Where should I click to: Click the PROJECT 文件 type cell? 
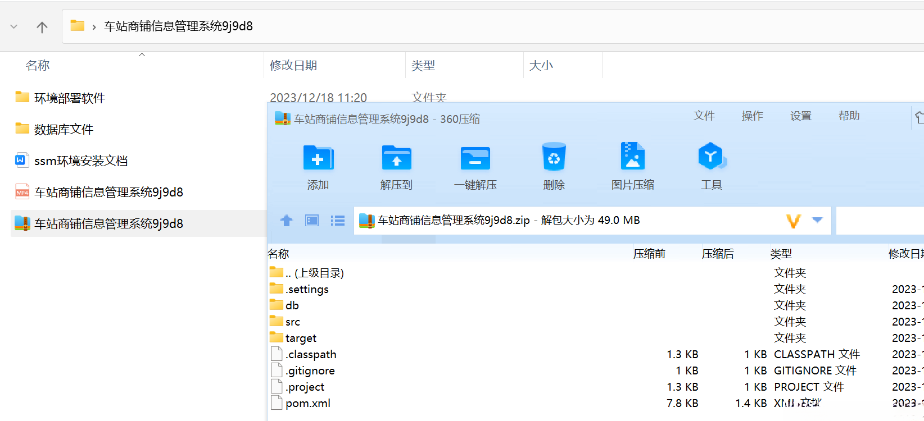[x=809, y=387]
